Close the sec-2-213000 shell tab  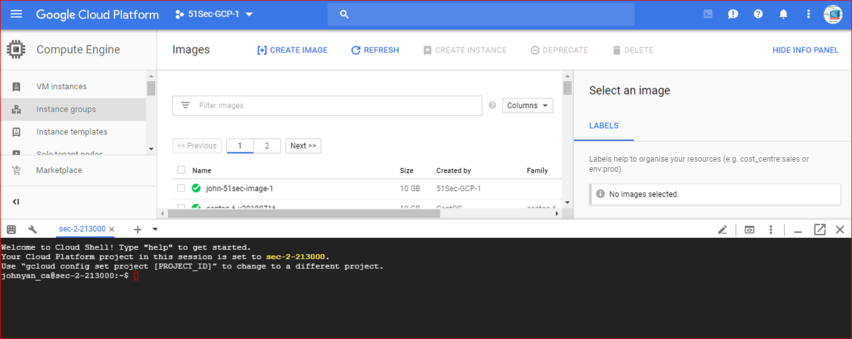112,229
